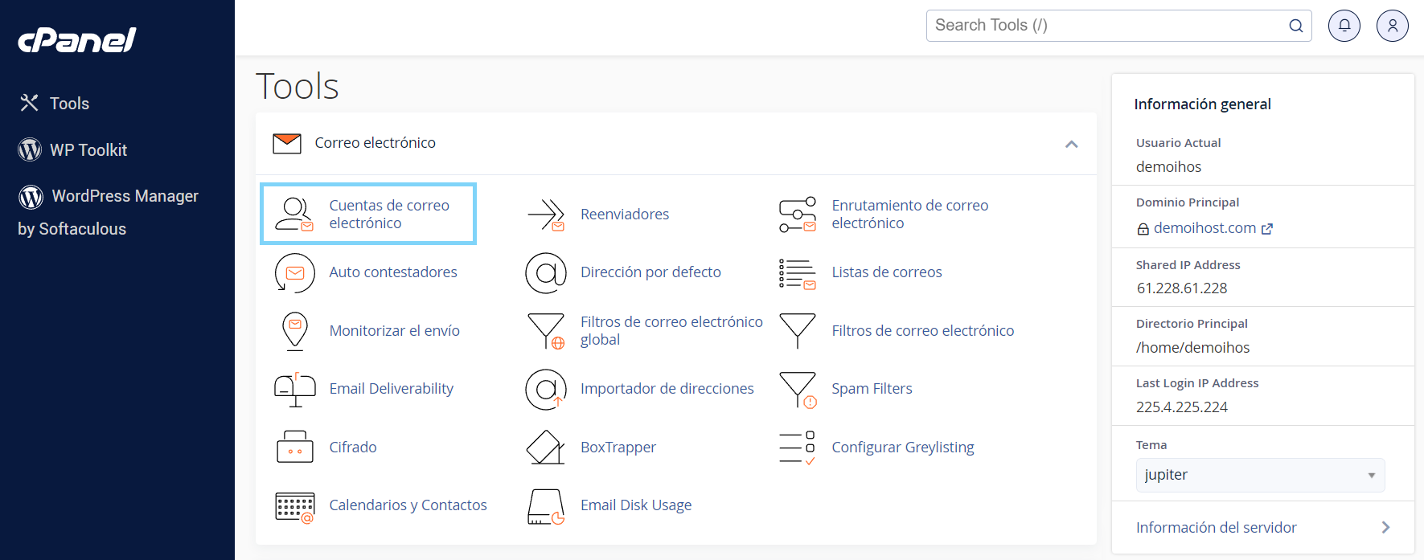The image size is (1424, 560).
Task: Click the Email Disk Usage icon
Action: click(546, 506)
